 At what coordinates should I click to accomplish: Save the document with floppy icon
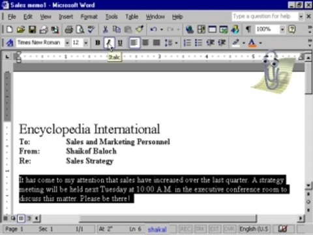tap(33, 29)
